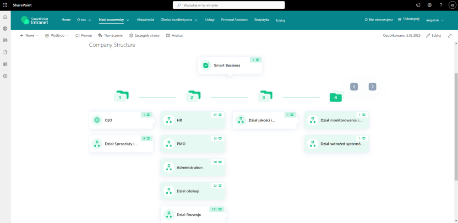Open the settings gear icon
The height and width of the screenshot is (223, 458).
pyautogui.click(x=430, y=5)
